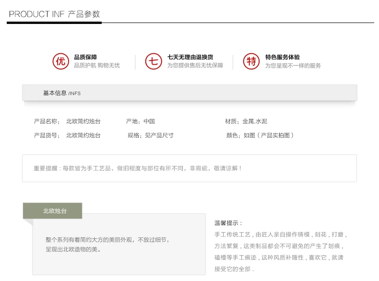379x281 pixels.
Task: Click the 重要提醒 notice text
Action: tap(138, 168)
